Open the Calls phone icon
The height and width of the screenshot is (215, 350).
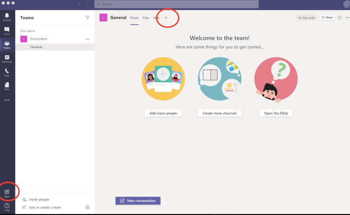[7, 73]
